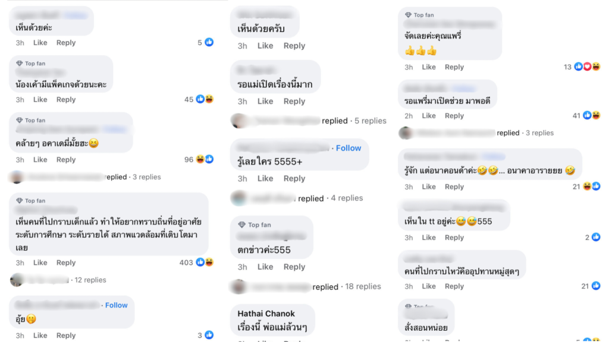Expand the 12 replies thread
This screenshot has width=609, height=342.
coord(90,280)
